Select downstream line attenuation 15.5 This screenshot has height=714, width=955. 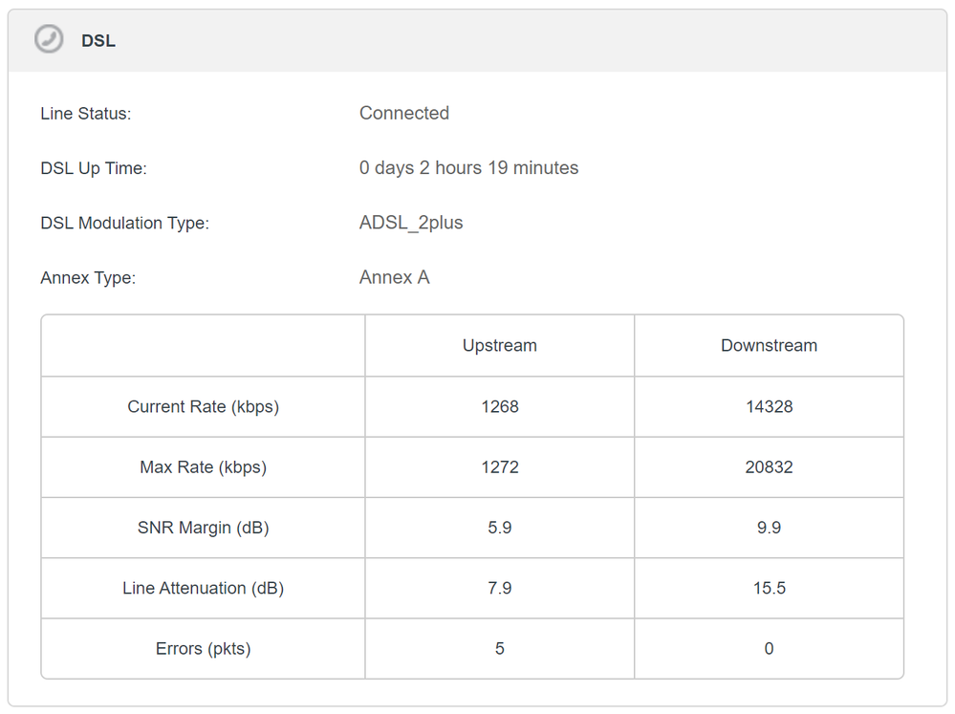[x=769, y=588]
